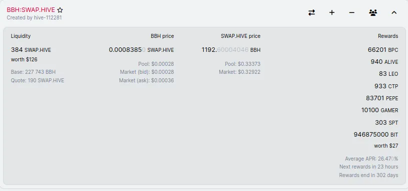Select the 1192.6 BBH SWAP.HIVE price
408x191 pixels.
point(231,50)
